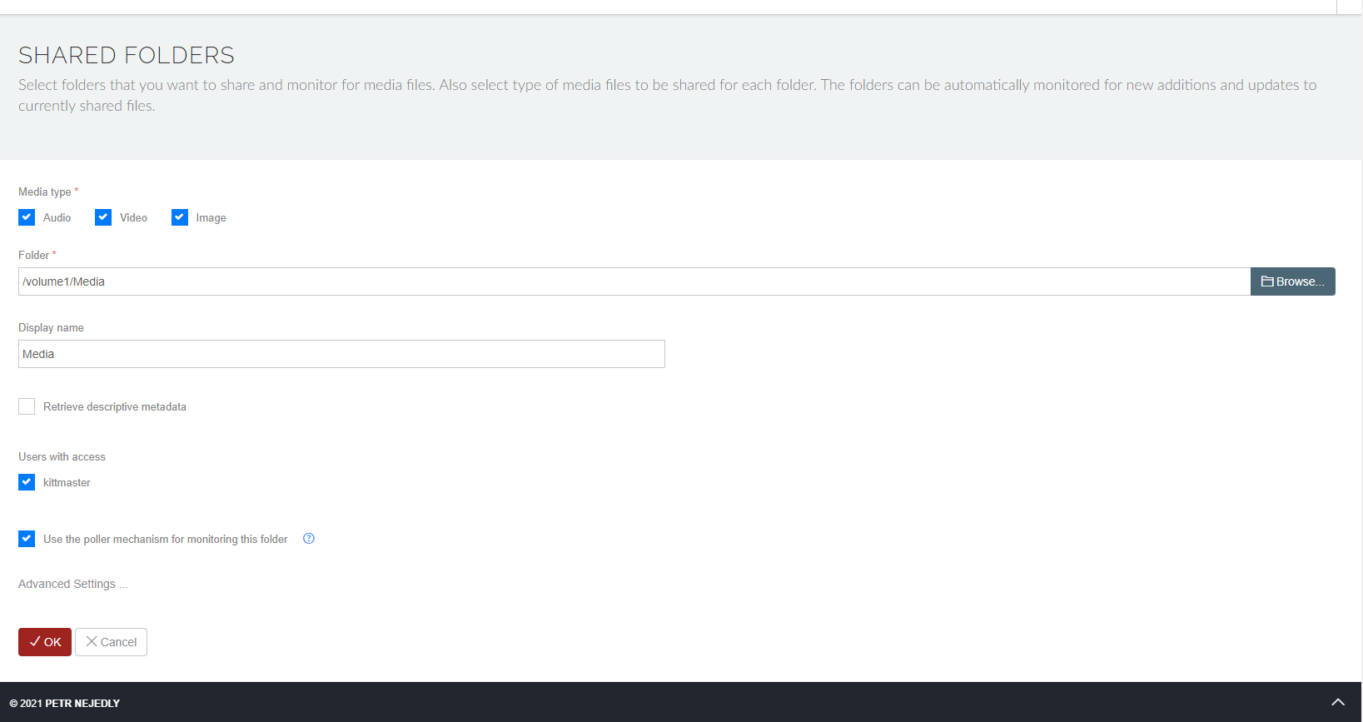Toggle the kittmaster user access checkbox

(27, 482)
